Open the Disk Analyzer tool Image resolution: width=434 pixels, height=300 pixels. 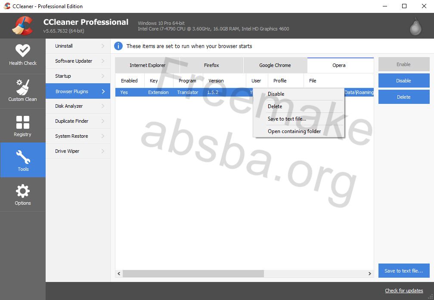click(78, 106)
